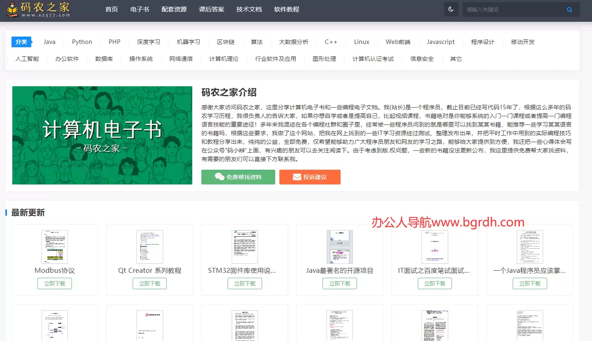Open the 电子书 menu item
Image resolution: width=592 pixels, height=341 pixels.
pos(139,9)
